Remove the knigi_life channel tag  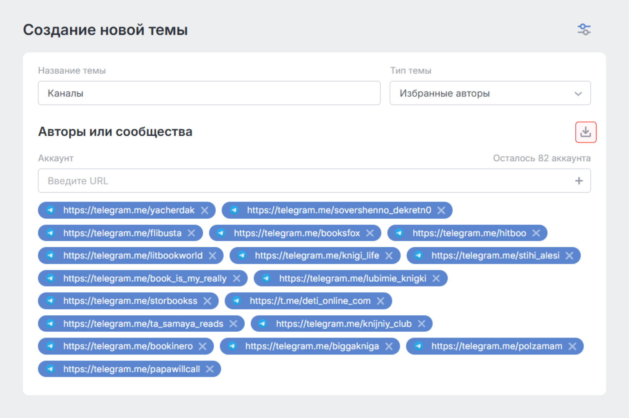[x=389, y=256]
